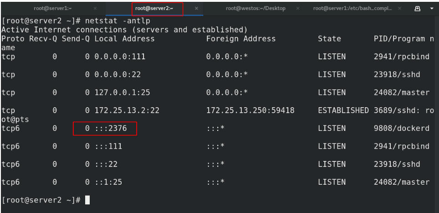
Task: Close the root@server1:/etc/bash_compl... tab
Action: coord(399,8)
